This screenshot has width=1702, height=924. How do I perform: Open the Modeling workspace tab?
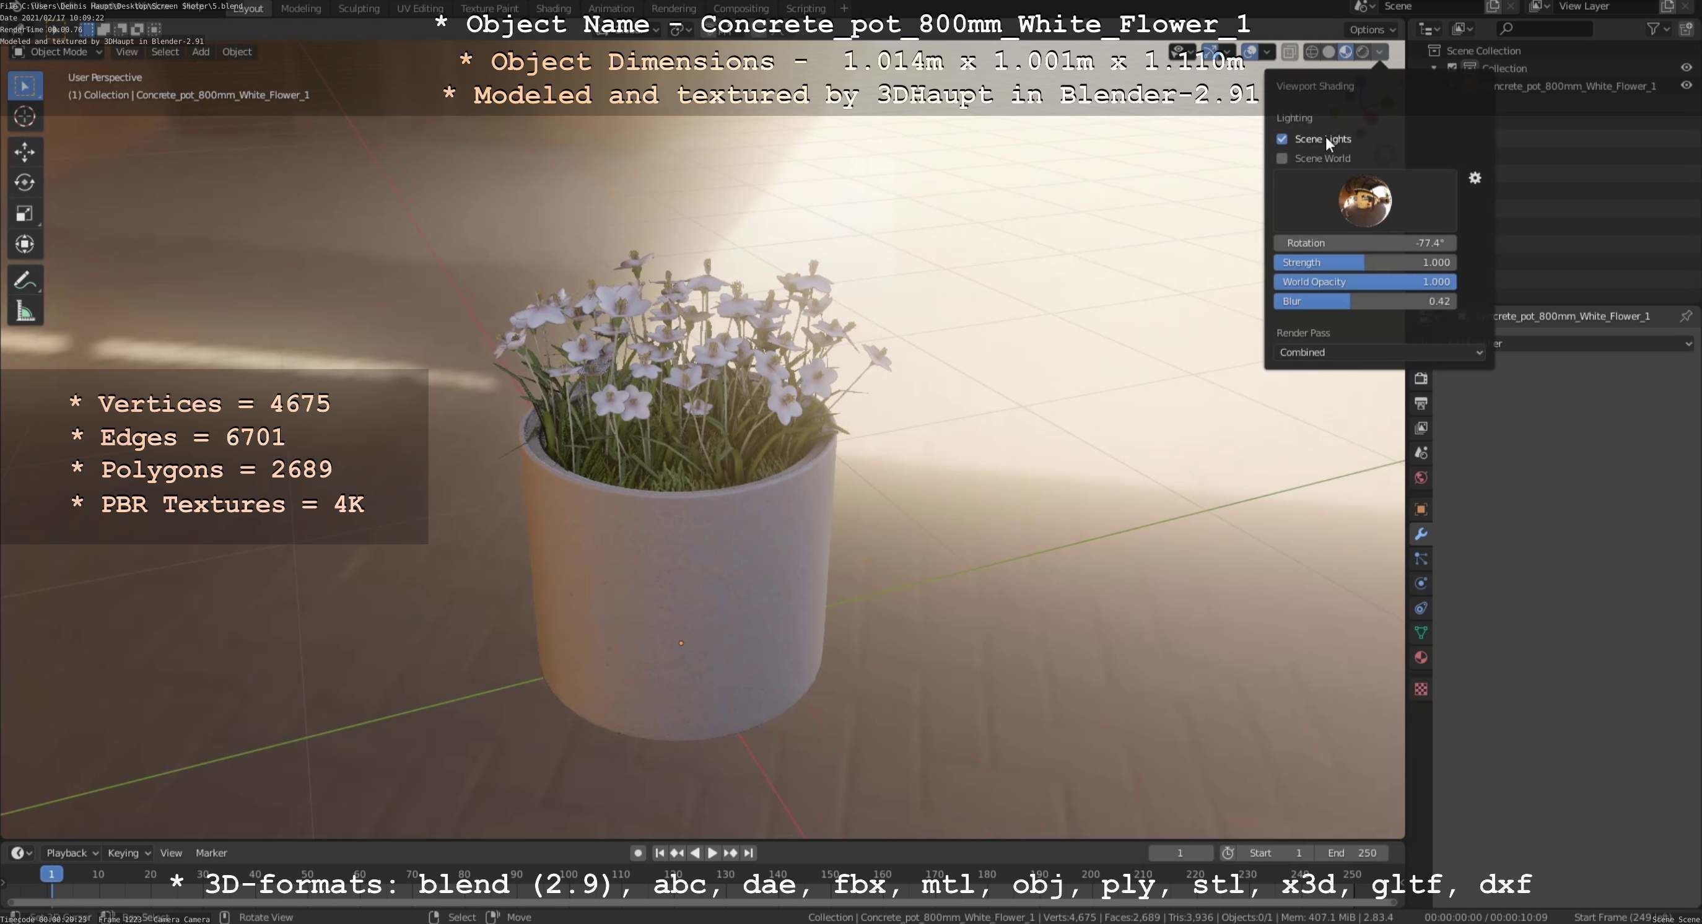tap(300, 8)
